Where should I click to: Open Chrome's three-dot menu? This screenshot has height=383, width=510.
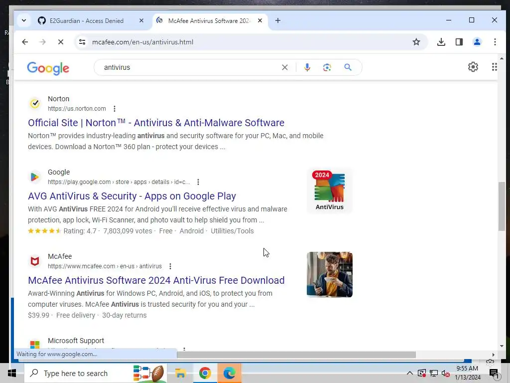click(x=495, y=42)
